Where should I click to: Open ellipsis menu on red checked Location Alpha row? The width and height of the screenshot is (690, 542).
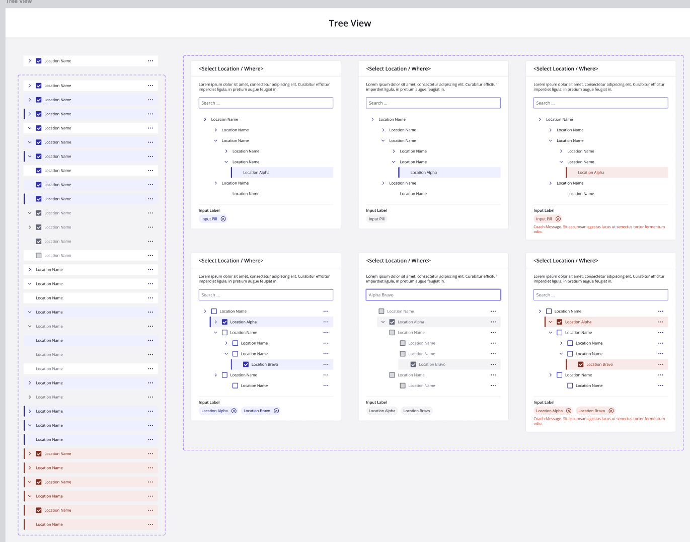(661, 322)
